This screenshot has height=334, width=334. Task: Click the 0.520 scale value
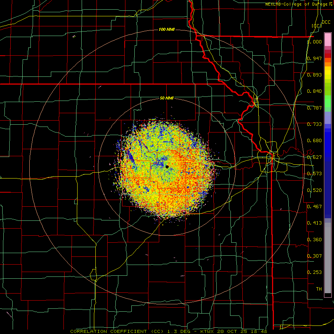[314, 190]
